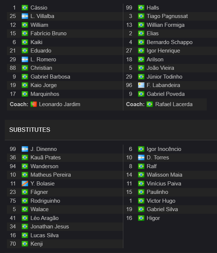The image size is (217, 253).
Task: Open Fabrício Bruno's player profile
Action: [x=48, y=33]
